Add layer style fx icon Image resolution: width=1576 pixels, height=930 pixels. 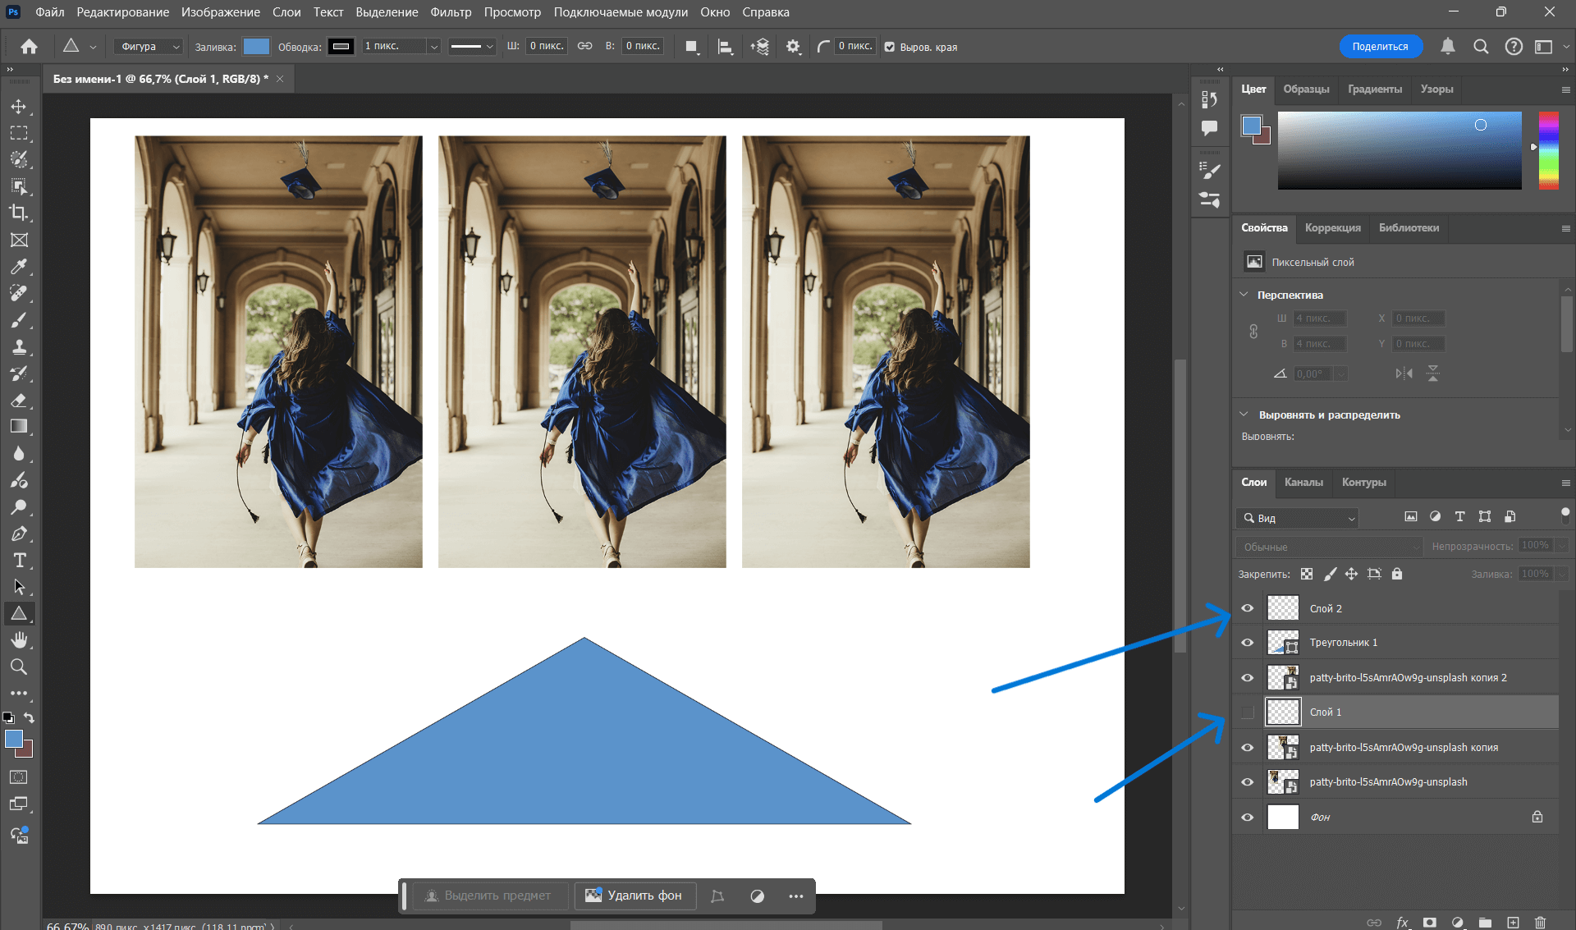coord(1402,923)
